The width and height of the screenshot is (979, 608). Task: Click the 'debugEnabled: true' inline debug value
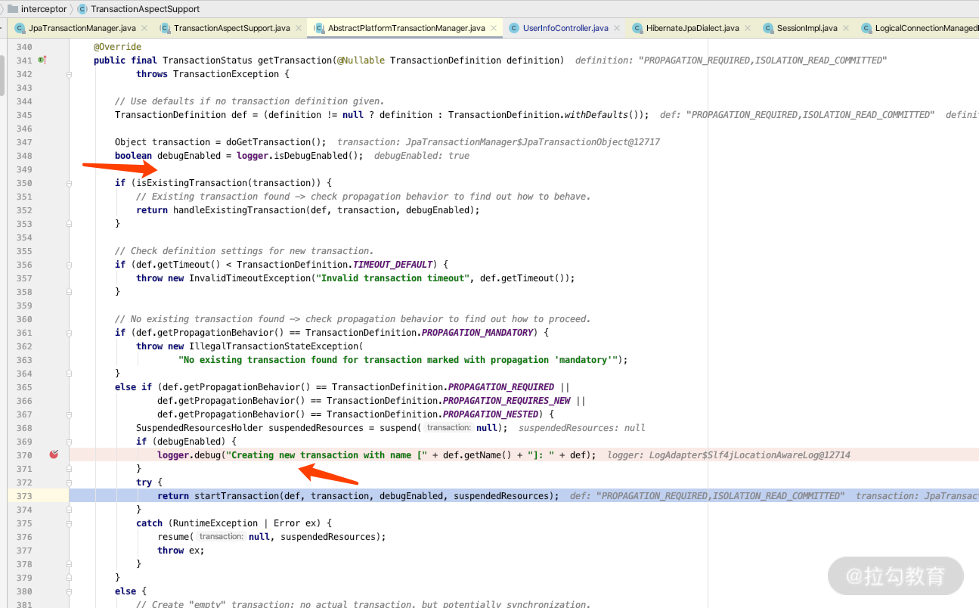pos(422,156)
